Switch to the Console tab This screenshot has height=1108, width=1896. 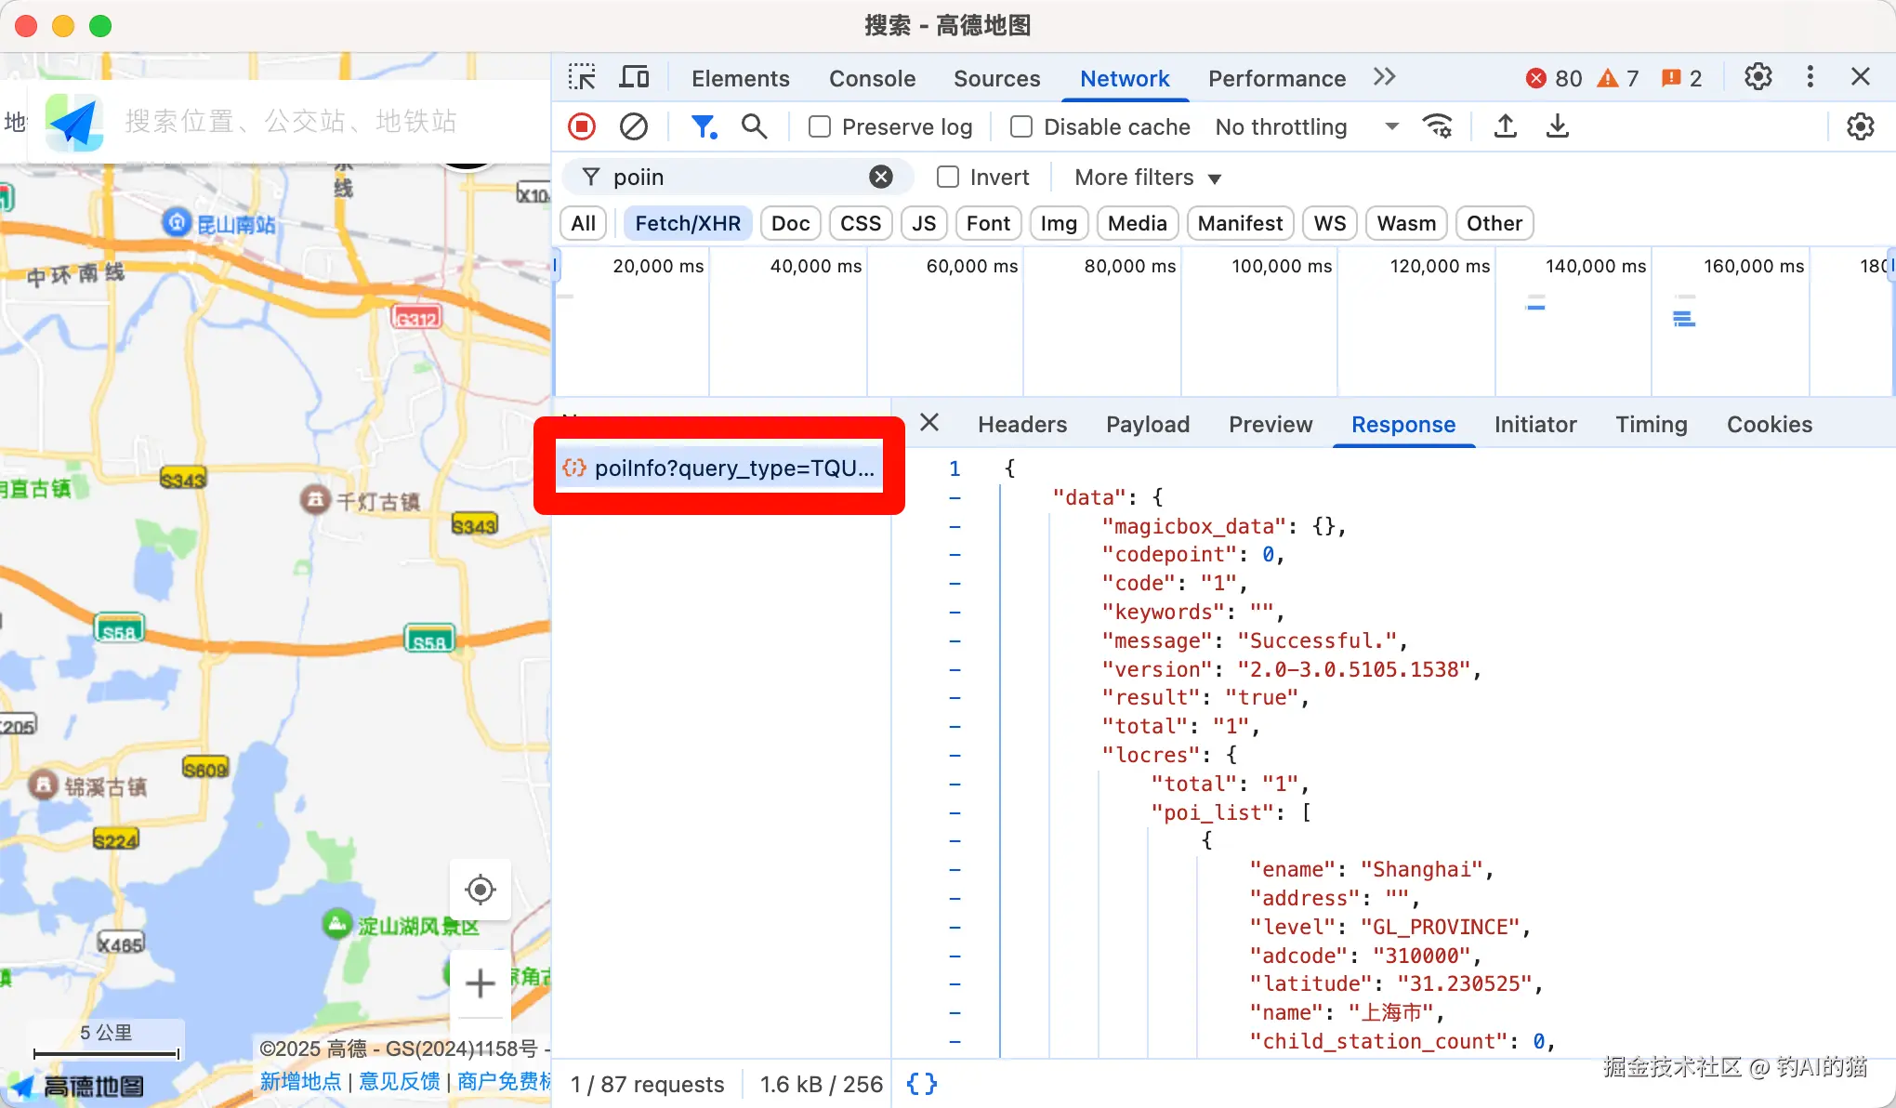point(872,78)
